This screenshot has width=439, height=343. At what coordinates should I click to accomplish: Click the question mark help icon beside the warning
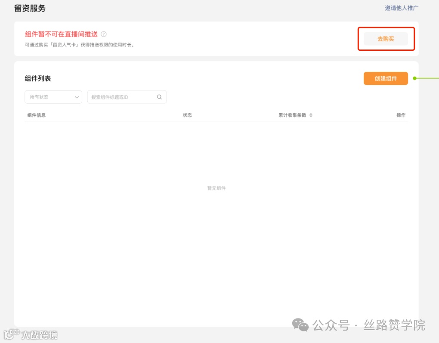(104, 34)
